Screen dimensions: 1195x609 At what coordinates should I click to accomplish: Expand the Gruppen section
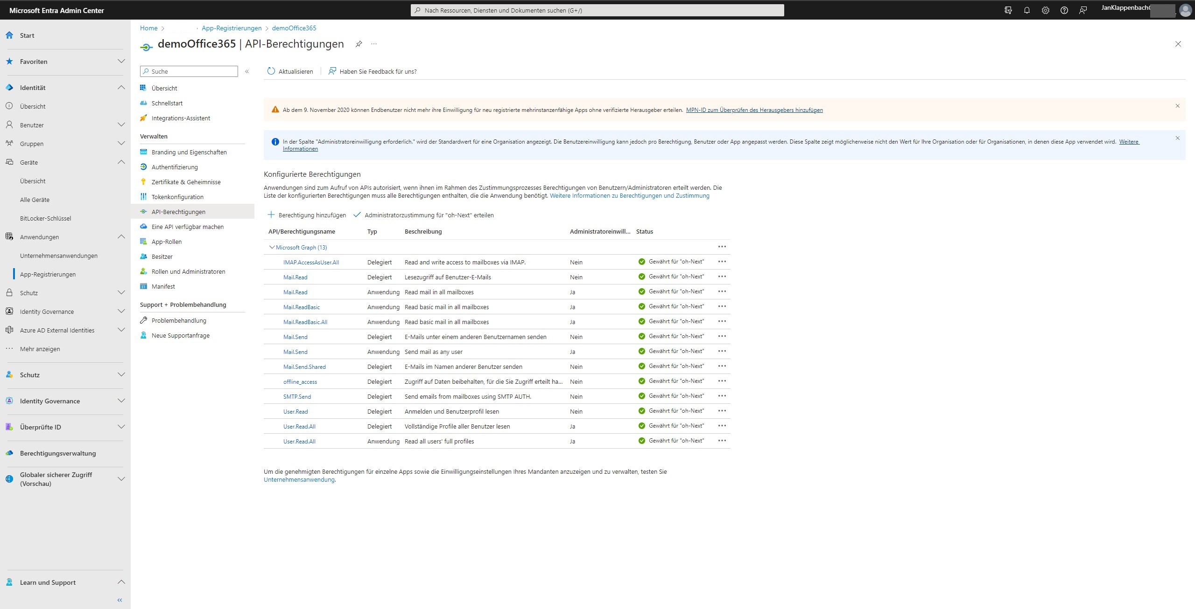click(121, 144)
